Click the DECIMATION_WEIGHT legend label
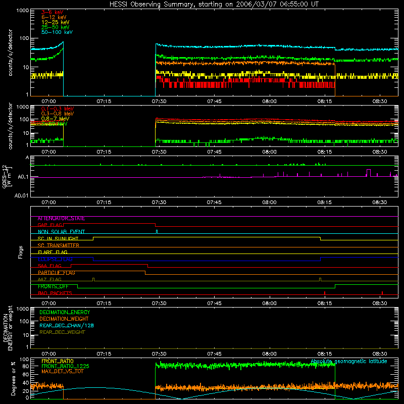404x404 pixels. pyautogui.click(x=64, y=319)
